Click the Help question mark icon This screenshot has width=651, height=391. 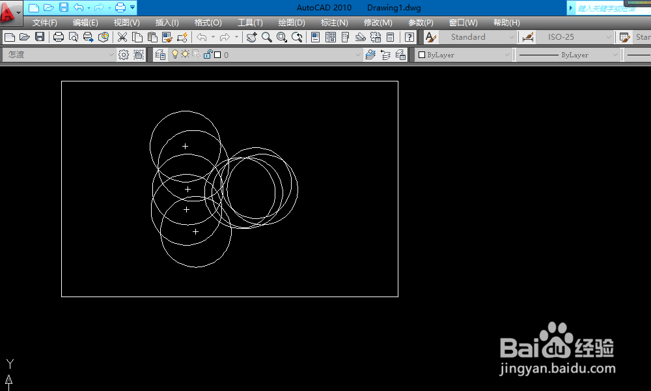(409, 37)
